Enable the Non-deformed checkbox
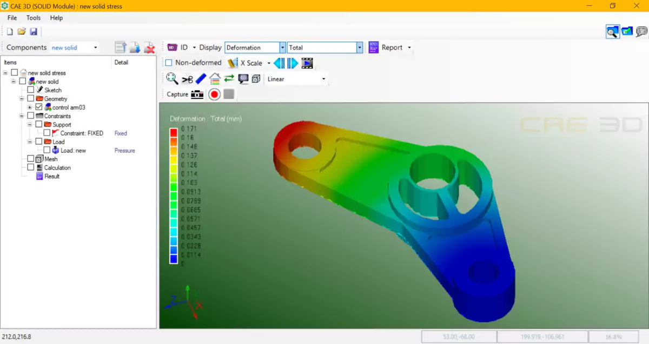 (169, 63)
